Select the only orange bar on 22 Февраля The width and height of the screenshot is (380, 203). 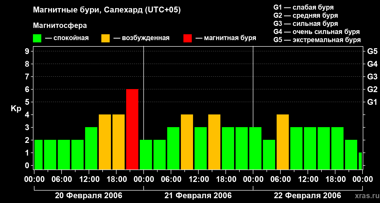pyautogui.click(x=283, y=142)
